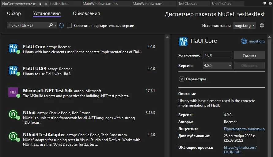Screen dimensions: 273x157
Task: Select the FlaUI.UIA3 package title
Action: click(35, 69)
